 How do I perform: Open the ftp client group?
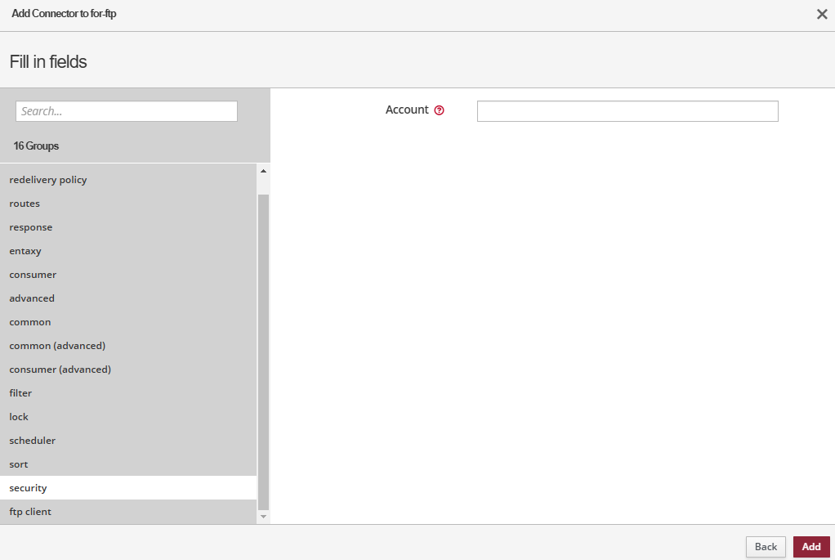[x=30, y=512]
